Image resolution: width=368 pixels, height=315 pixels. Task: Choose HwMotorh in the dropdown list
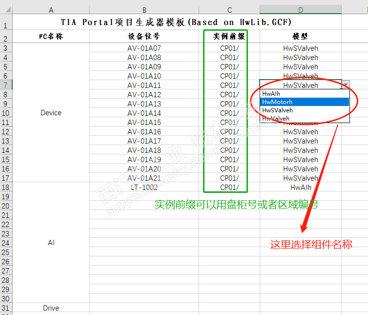coord(305,102)
